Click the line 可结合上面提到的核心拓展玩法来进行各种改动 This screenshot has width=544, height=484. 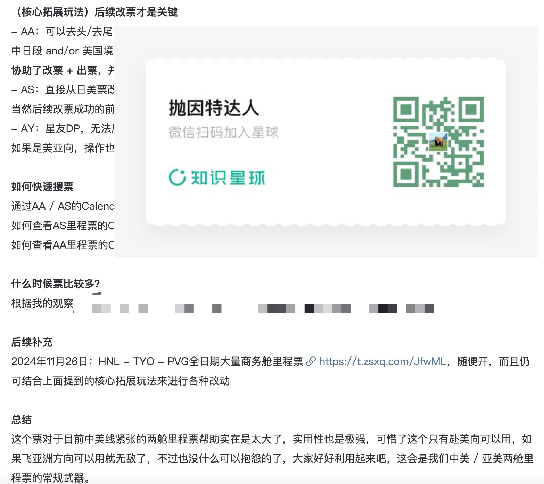[x=121, y=381]
